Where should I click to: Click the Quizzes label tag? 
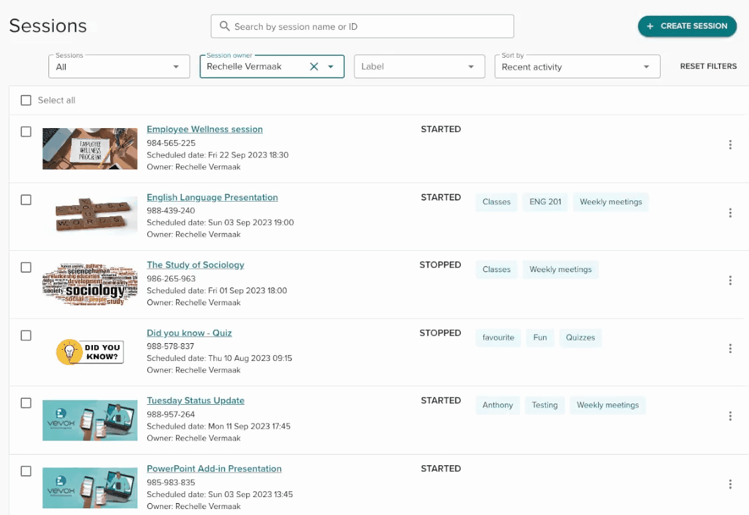tap(580, 337)
